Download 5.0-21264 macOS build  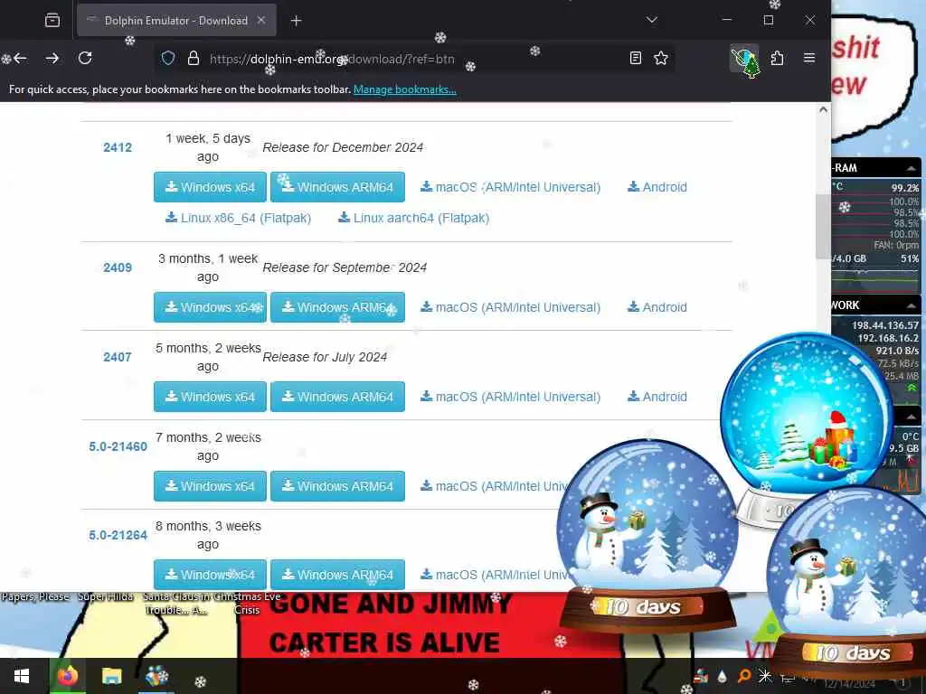pos(494,575)
